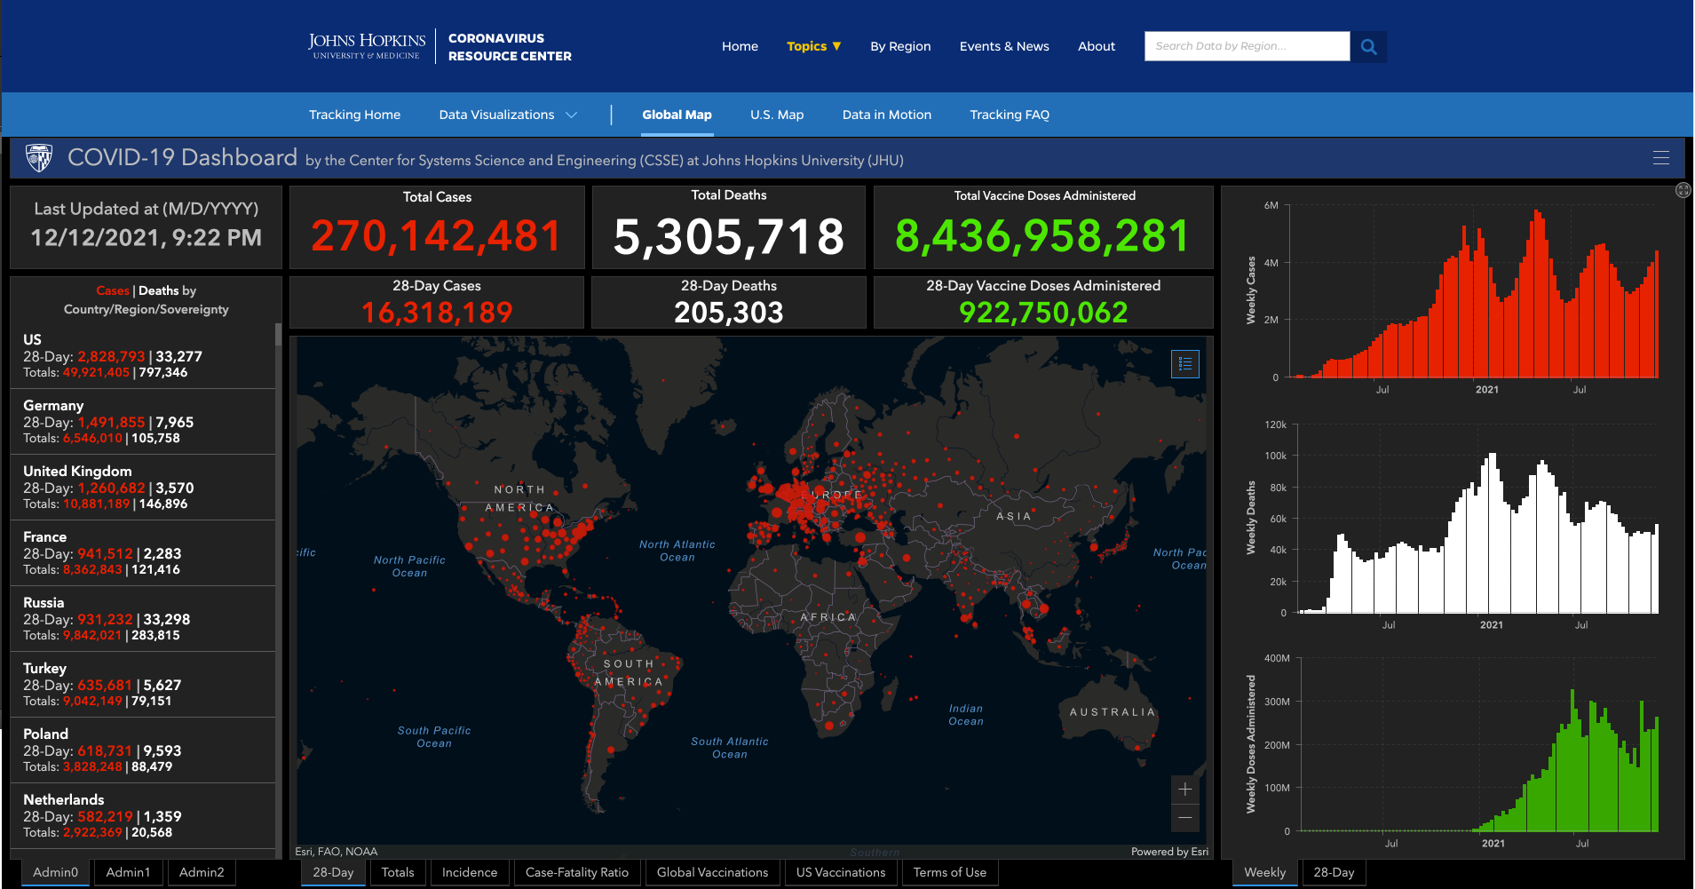The width and height of the screenshot is (1695, 889).
Task: Open the Global Vaccinations tab
Action: 712,872
